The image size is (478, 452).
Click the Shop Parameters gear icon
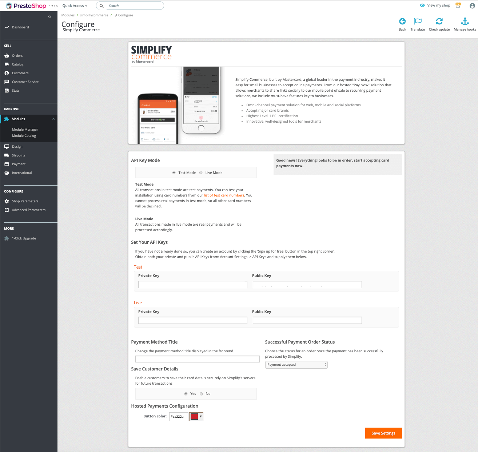pos(7,201)
